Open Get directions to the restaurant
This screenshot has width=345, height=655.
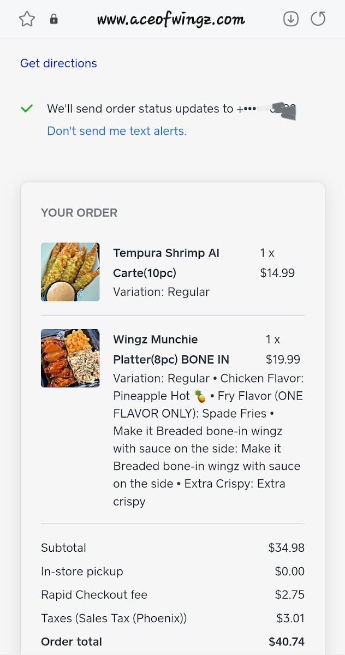pos(58,63)
